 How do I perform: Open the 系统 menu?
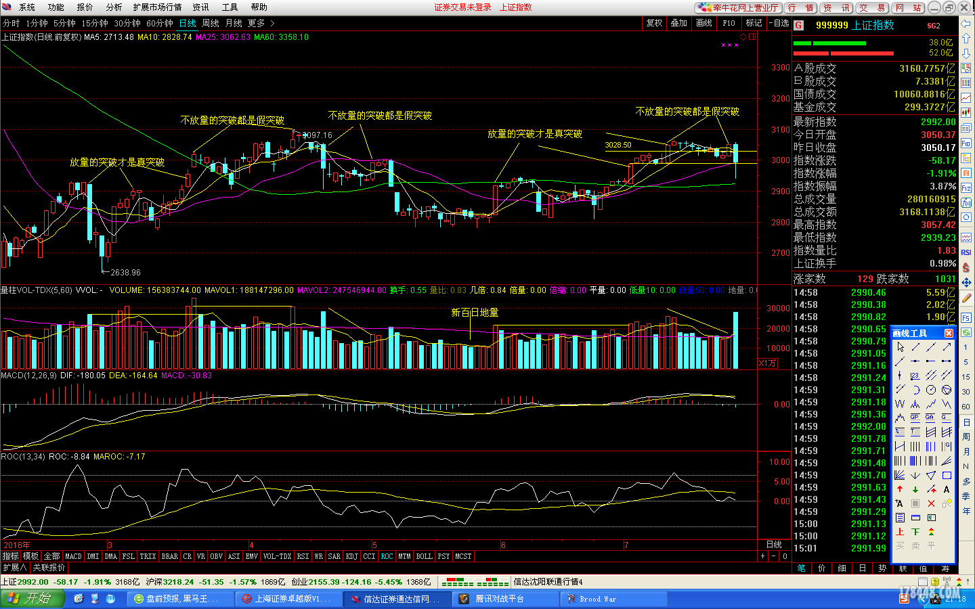click(27, 7)
